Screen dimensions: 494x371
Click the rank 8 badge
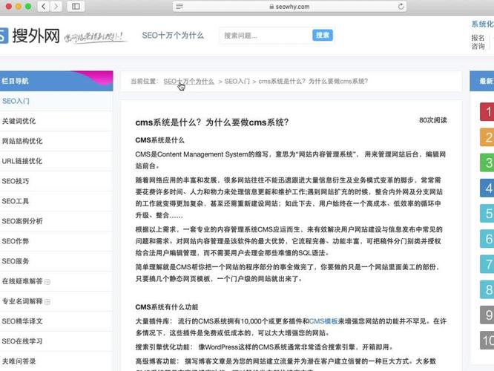tap(487, 289)
